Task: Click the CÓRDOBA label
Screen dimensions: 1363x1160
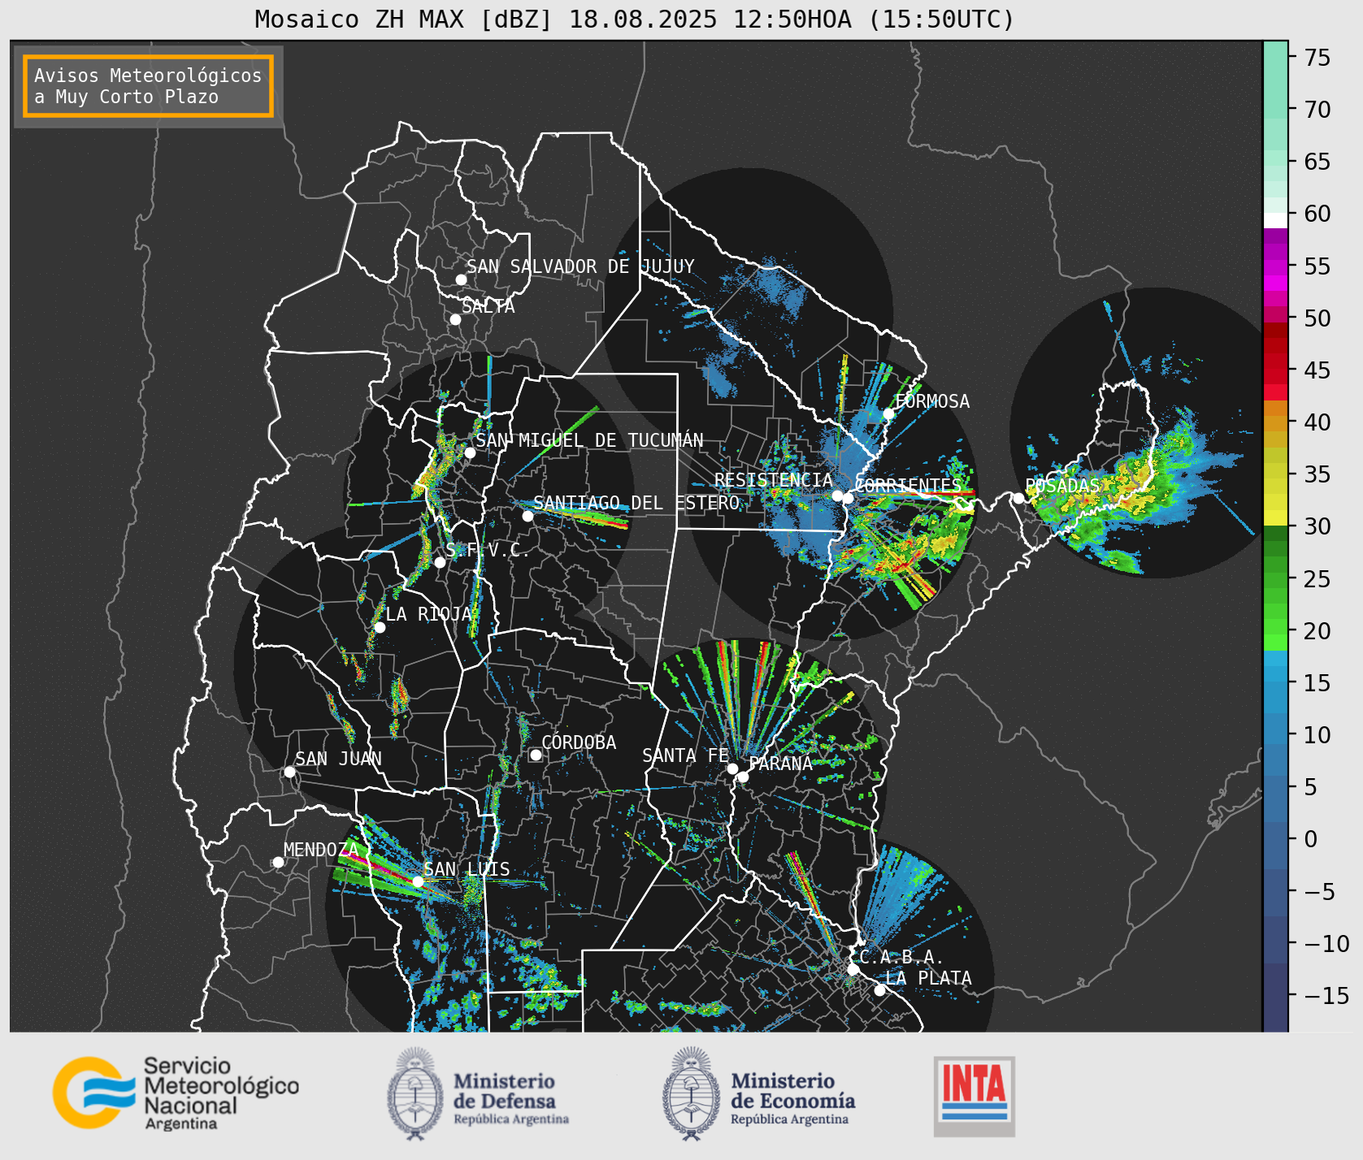Action: coord(579,742)
